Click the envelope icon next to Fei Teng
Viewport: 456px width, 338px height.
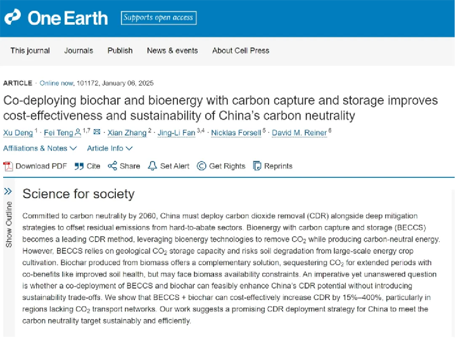tap(97, 132)
